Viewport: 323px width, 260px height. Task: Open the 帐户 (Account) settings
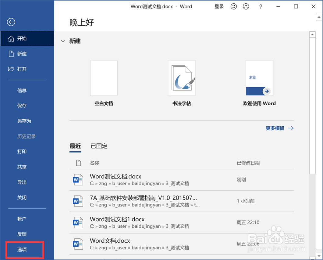click(x=22, y=219)
